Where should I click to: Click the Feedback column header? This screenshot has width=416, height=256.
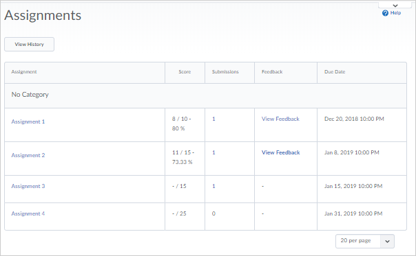[x=272, y=71]
